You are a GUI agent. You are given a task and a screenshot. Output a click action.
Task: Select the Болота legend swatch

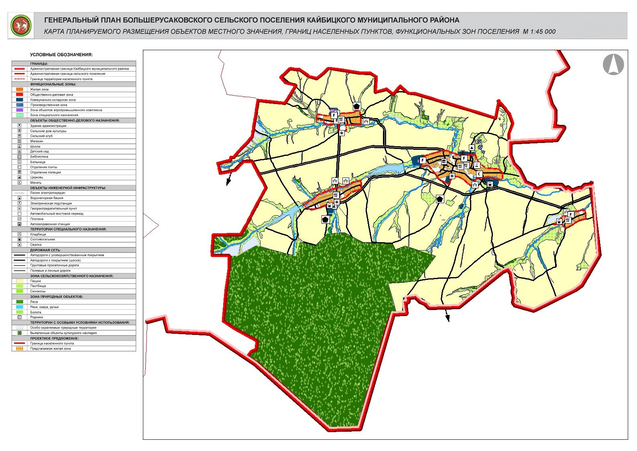[19, 312]
